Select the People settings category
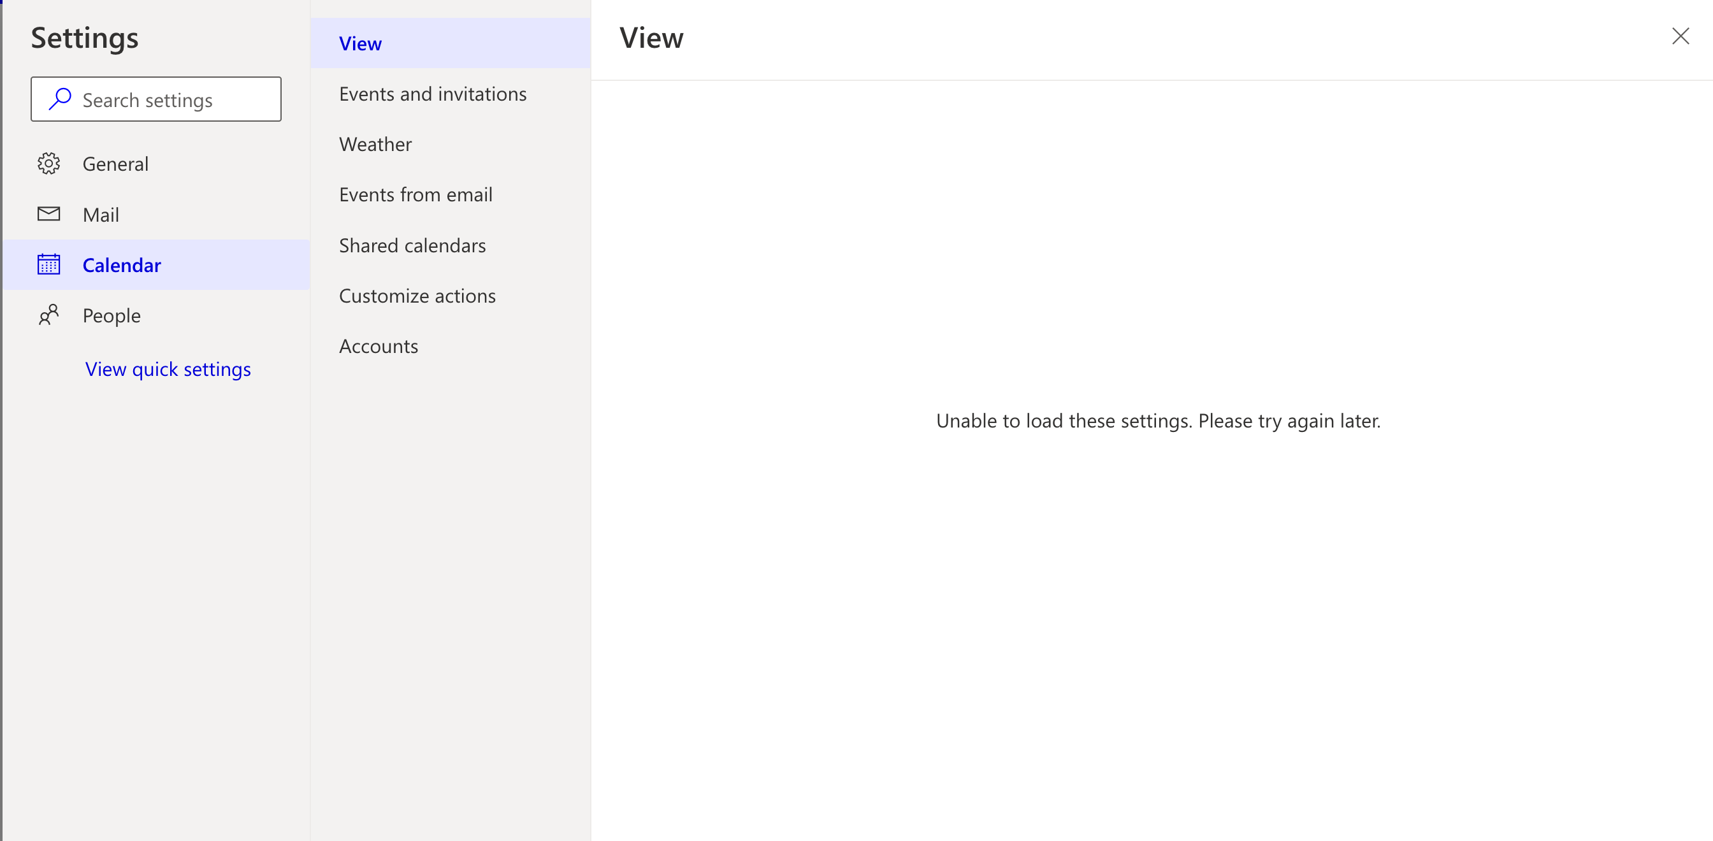The image size is (1713, 841). tap(111, 315)
